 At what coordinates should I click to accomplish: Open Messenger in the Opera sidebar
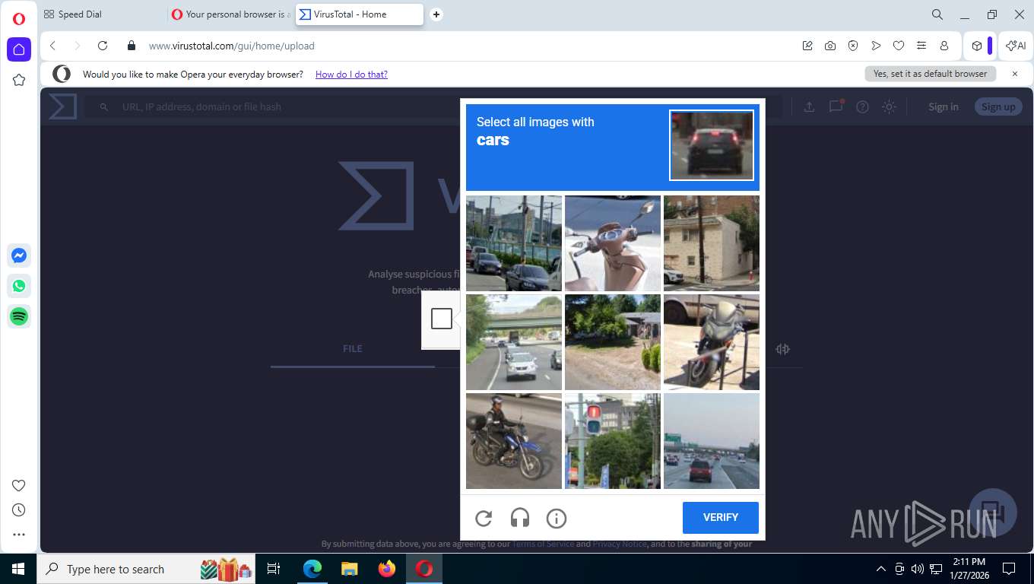click(x=19, y=255)
